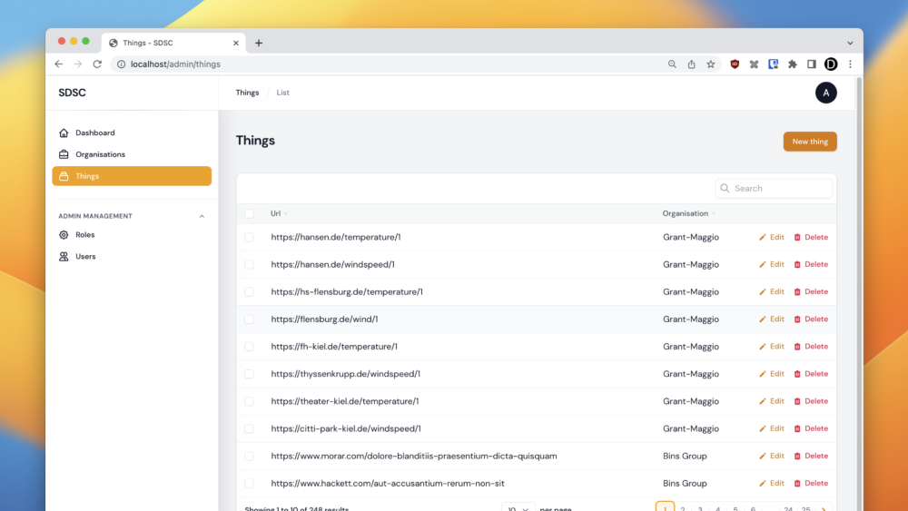This screenshot has width=908, height=511.
Task: Click the browser address bar URL
Action: point(175,64)
